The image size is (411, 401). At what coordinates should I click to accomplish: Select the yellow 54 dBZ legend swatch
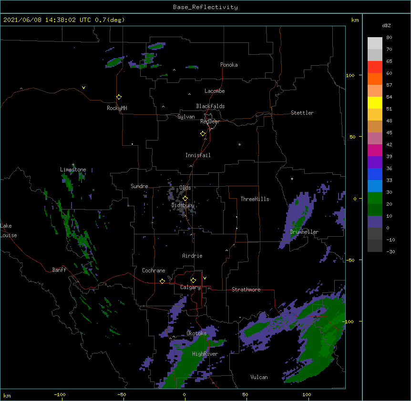coord(375,102)
